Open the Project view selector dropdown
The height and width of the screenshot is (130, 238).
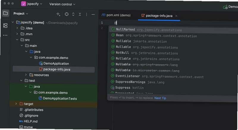click(x=21, y=14)
